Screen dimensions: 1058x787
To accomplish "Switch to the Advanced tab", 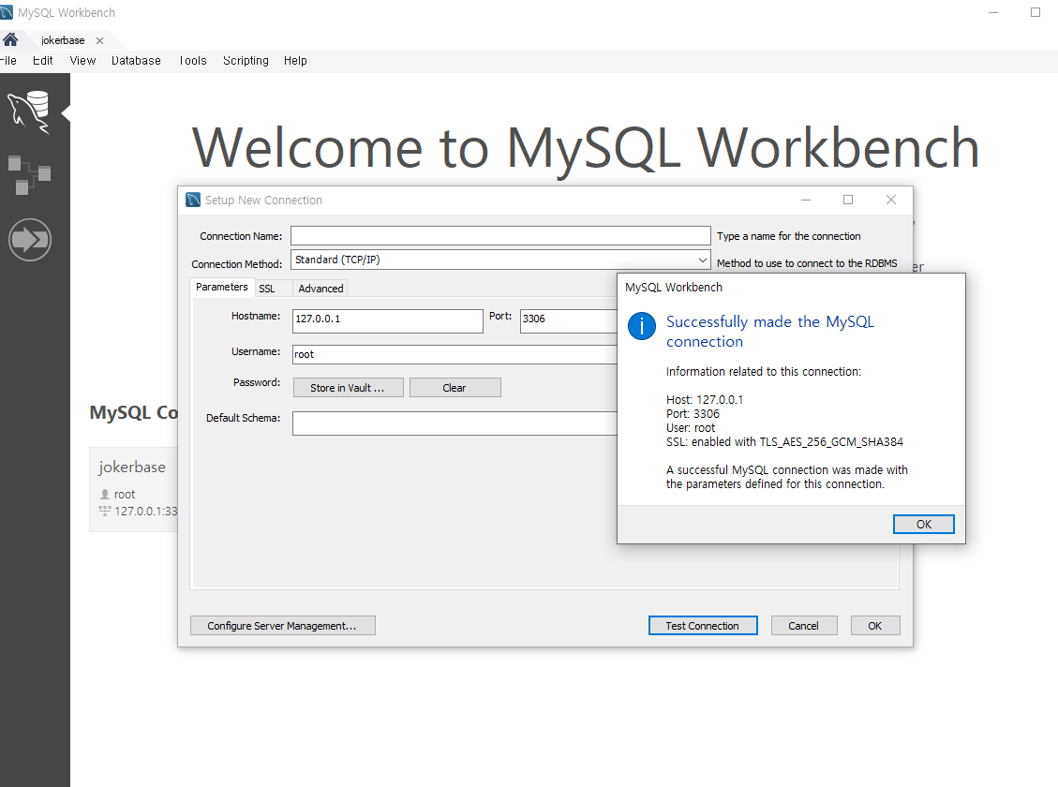I will 320,289.
